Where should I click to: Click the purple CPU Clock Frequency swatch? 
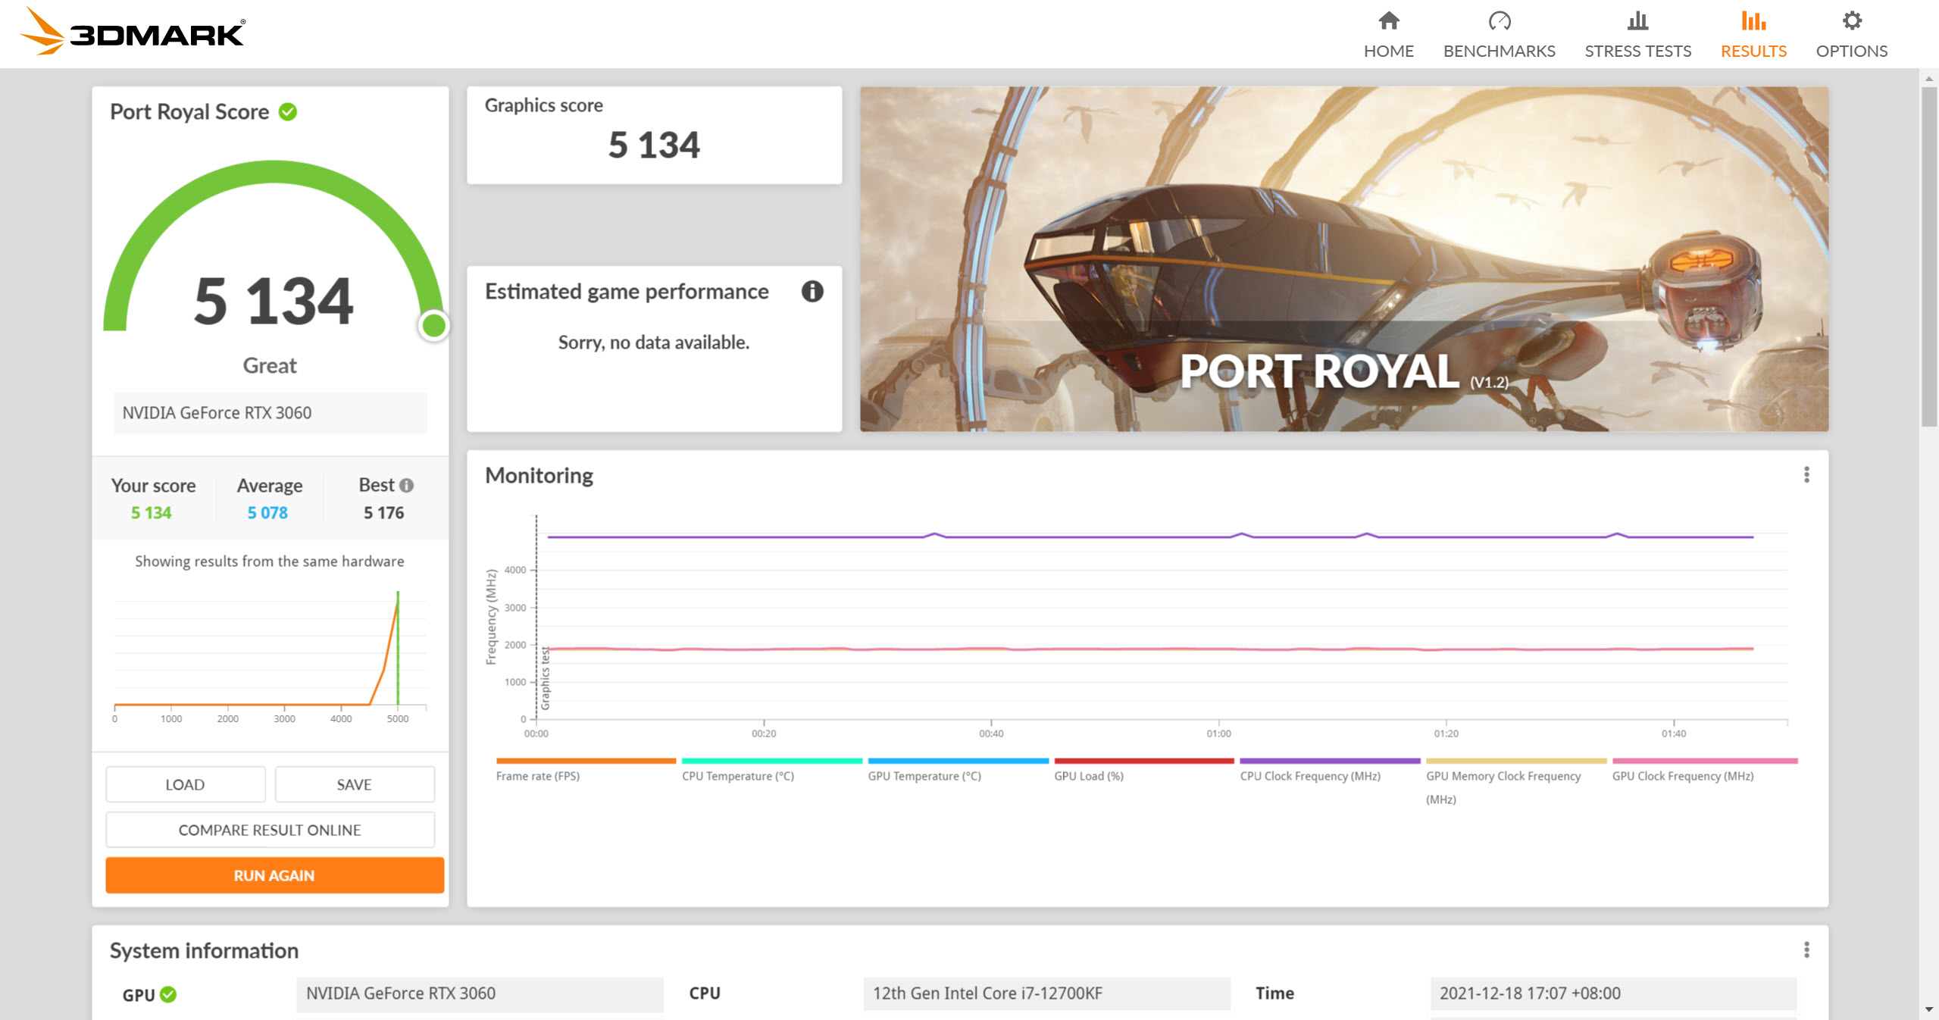(x=1329, y=761)
